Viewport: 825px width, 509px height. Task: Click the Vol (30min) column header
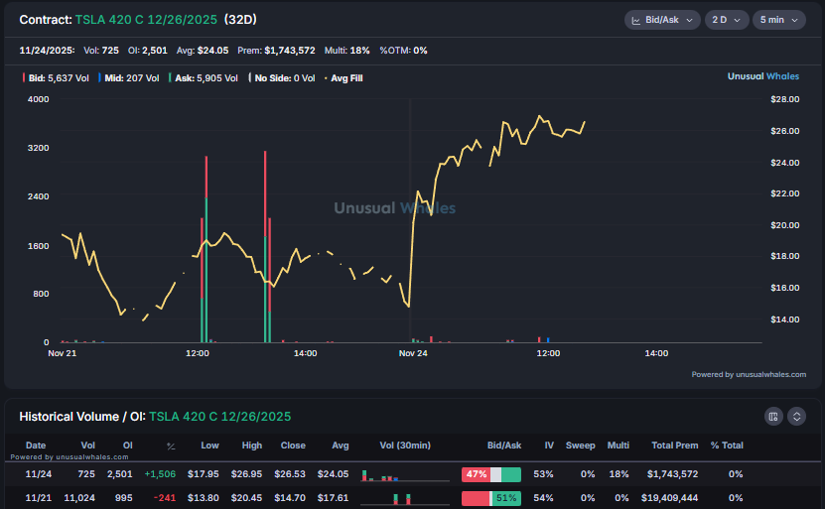pyautogui.click(x=405, y=445)
